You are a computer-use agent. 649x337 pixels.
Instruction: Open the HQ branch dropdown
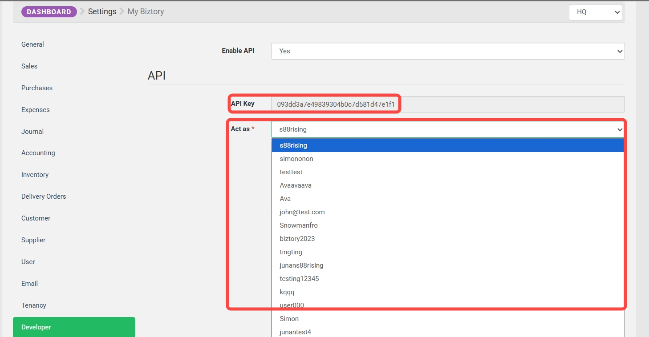595,12
